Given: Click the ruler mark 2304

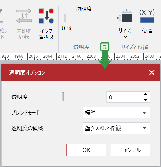Looking at the screenshot, I should pos(120,56).
